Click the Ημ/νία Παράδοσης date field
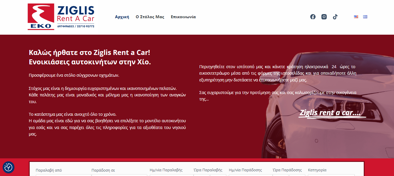 (250, 175)
